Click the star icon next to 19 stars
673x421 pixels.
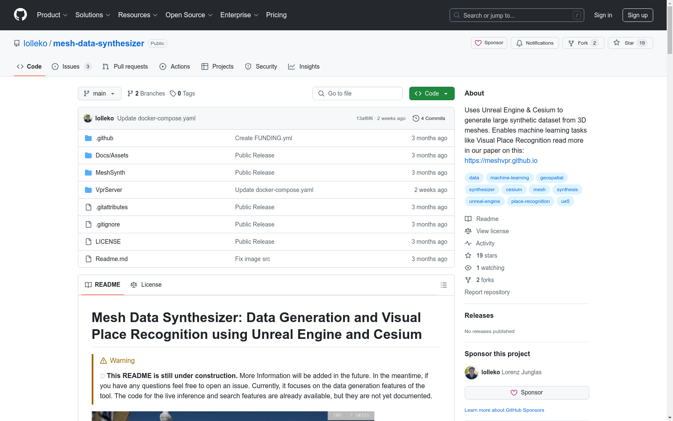[x=468, y=256]
